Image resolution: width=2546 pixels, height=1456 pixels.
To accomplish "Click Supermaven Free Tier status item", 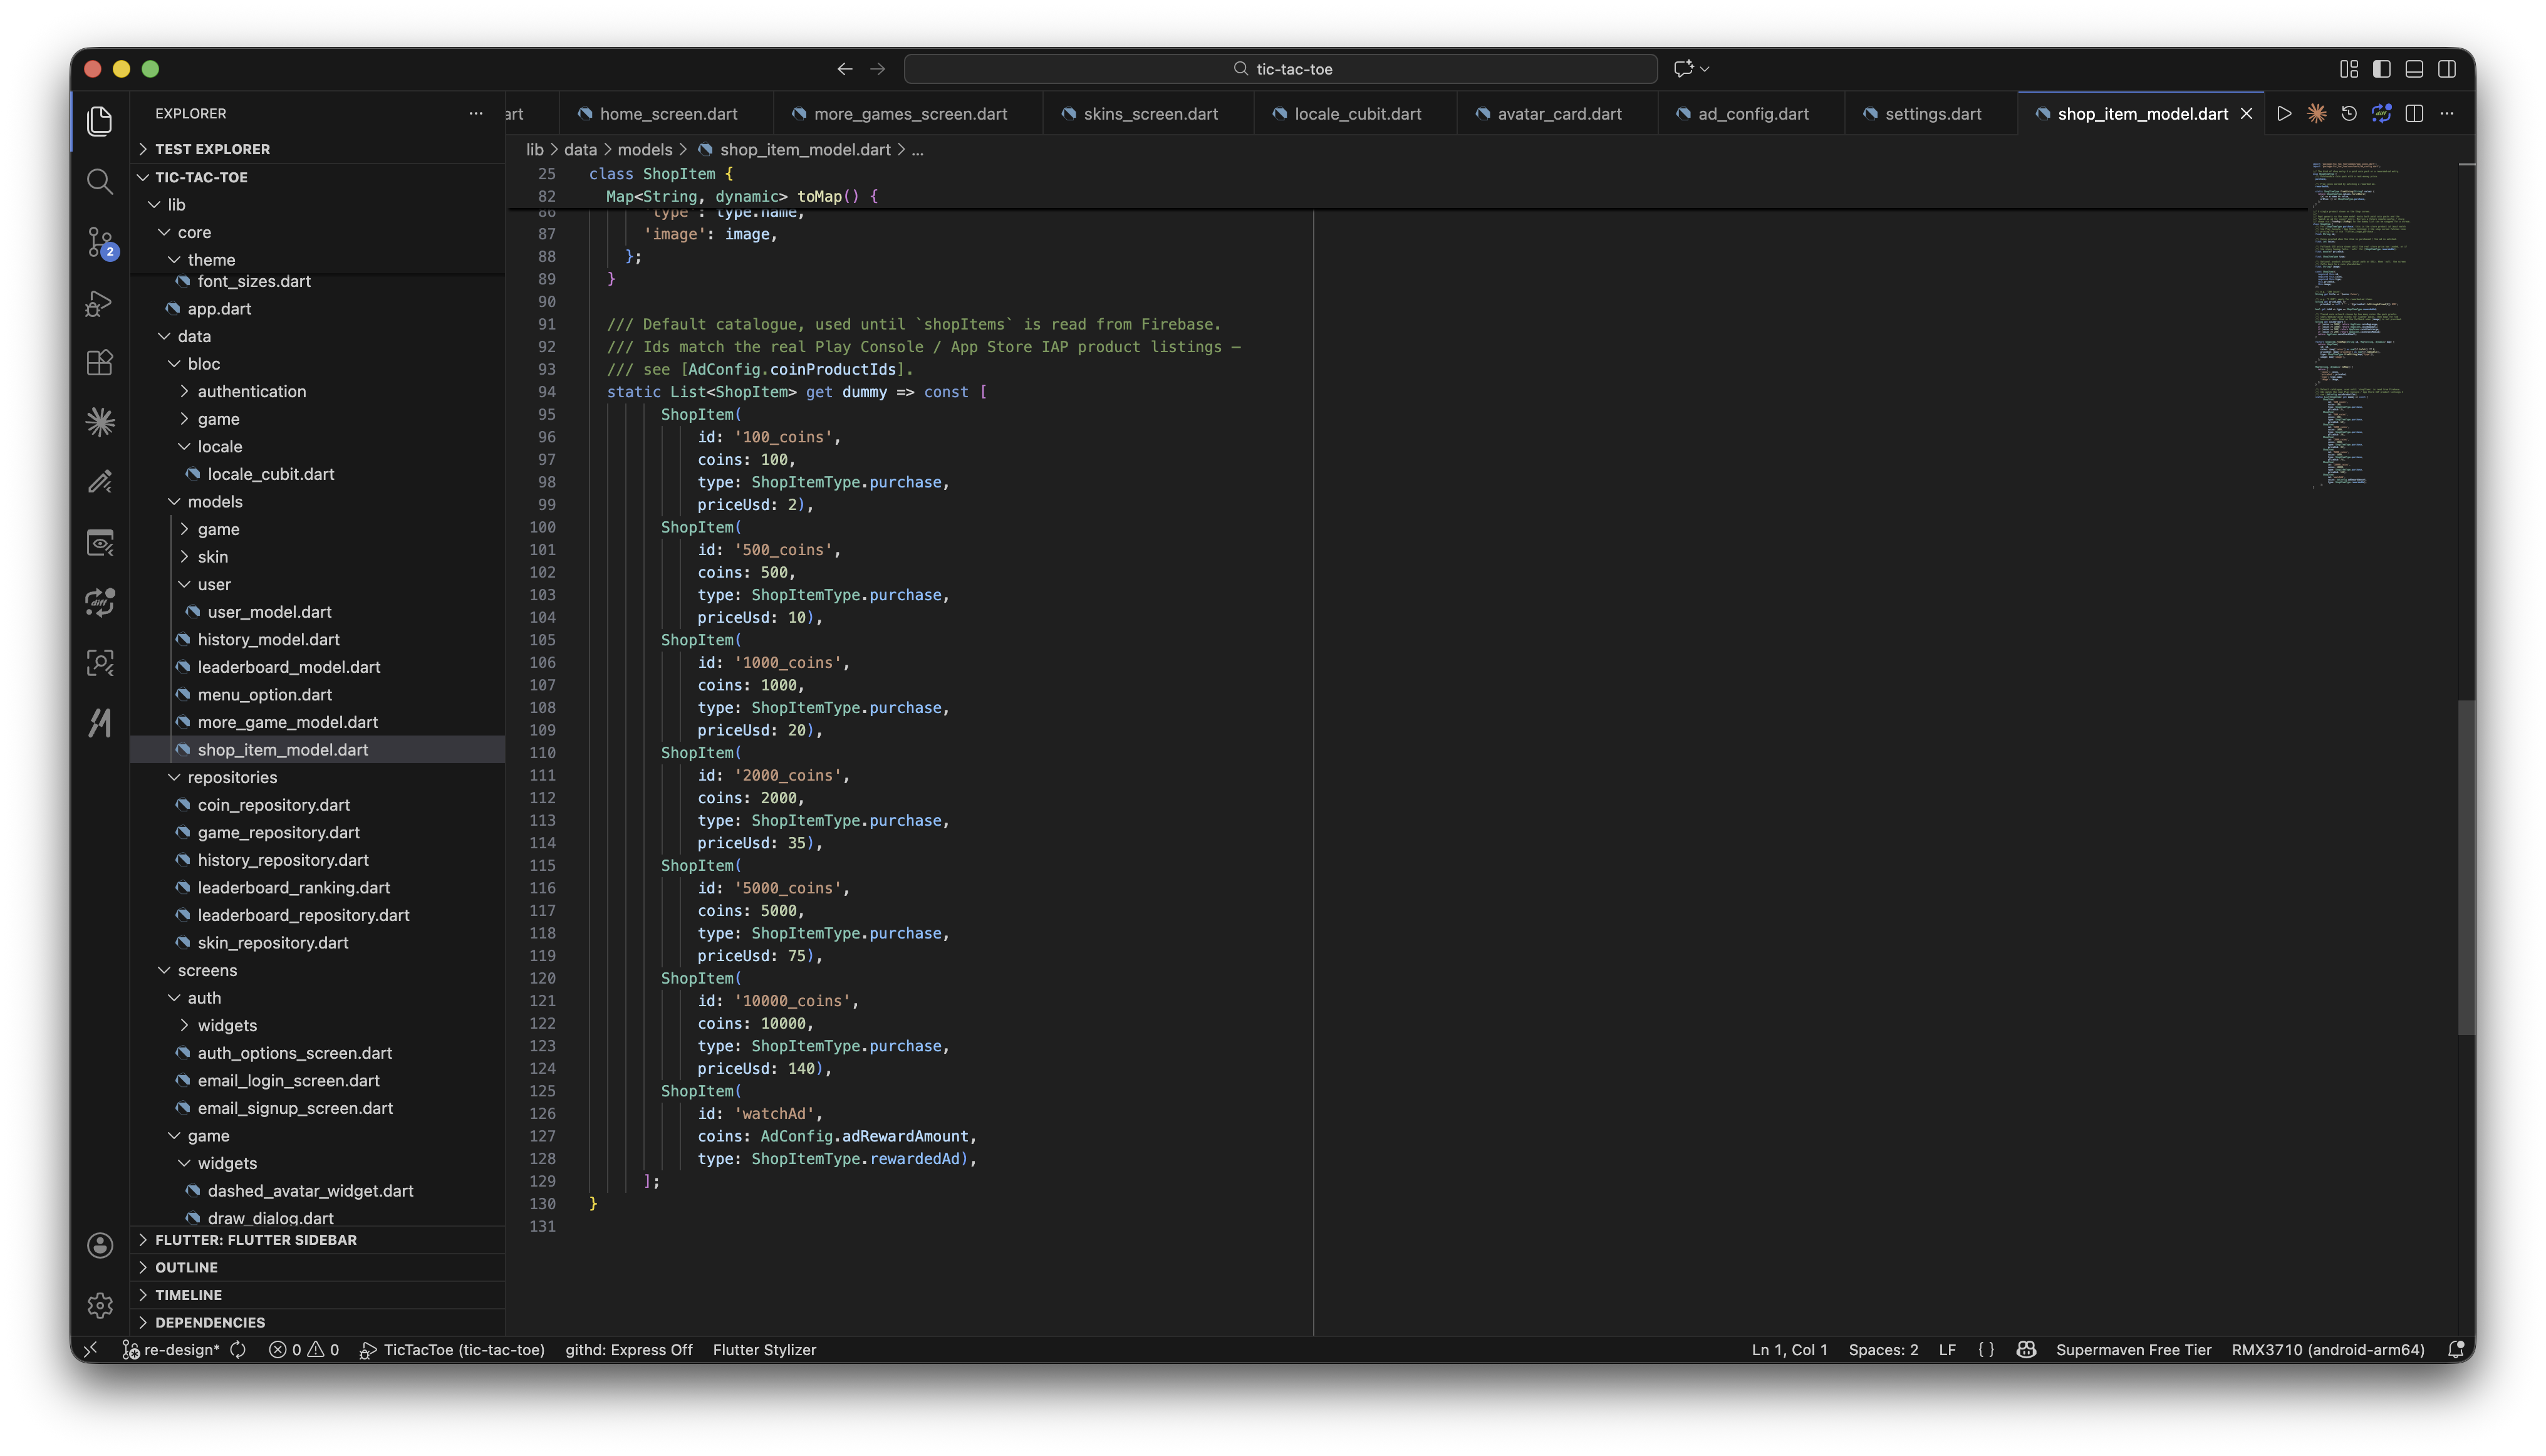I will (x=2133, y=1350).
